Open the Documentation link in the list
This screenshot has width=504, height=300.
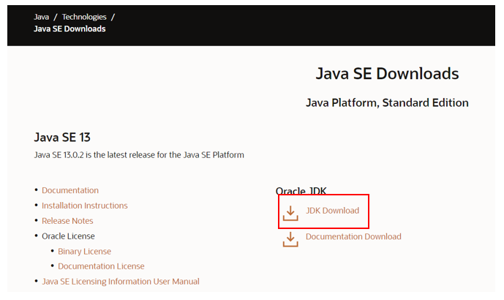pos(70,190)
